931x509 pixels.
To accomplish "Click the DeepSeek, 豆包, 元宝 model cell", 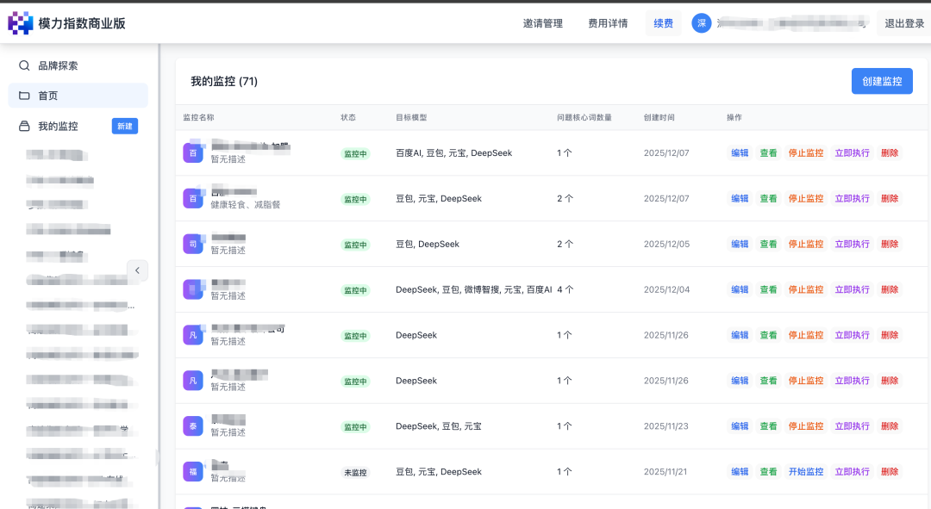I will 438,426.
